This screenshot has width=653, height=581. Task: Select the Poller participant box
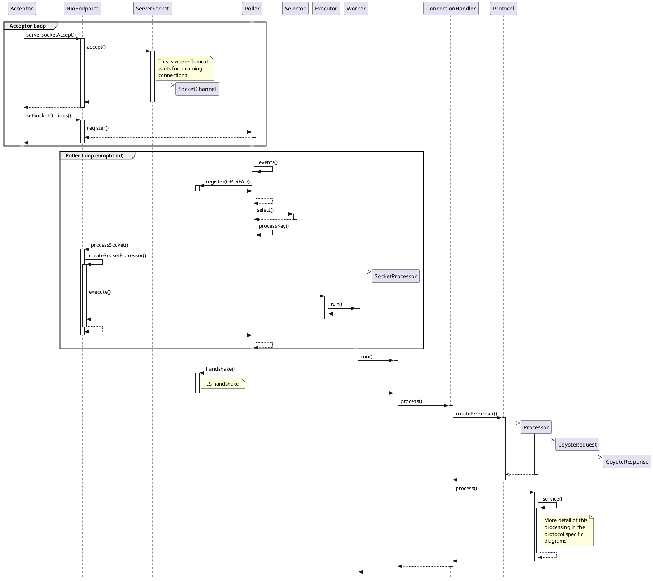[252, 9]
